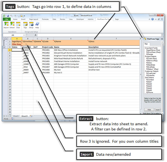Click the first sheet navigation arrow
167x162 pixels.
4,116
